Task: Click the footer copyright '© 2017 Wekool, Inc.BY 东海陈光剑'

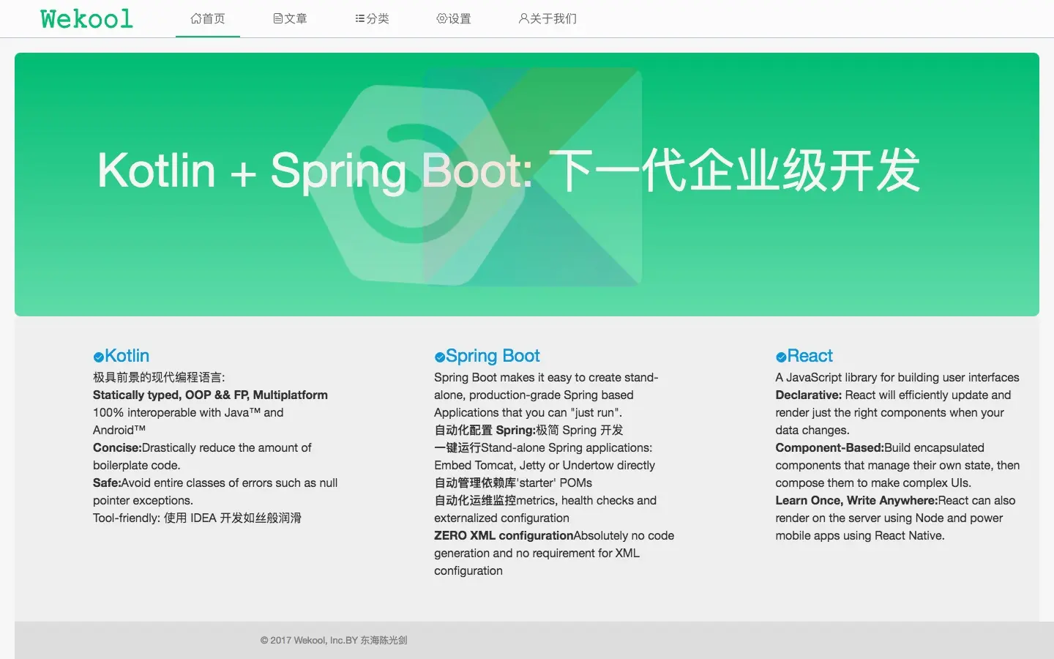Action: [x=334, y=641]
